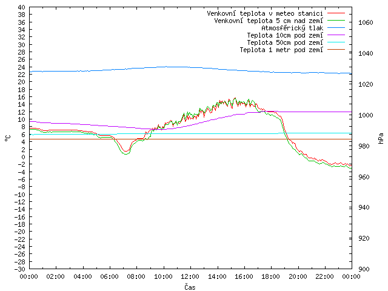
Task: Click the '-10' temperature axis label
Action: pyautogui.click(x=20, y=194)
